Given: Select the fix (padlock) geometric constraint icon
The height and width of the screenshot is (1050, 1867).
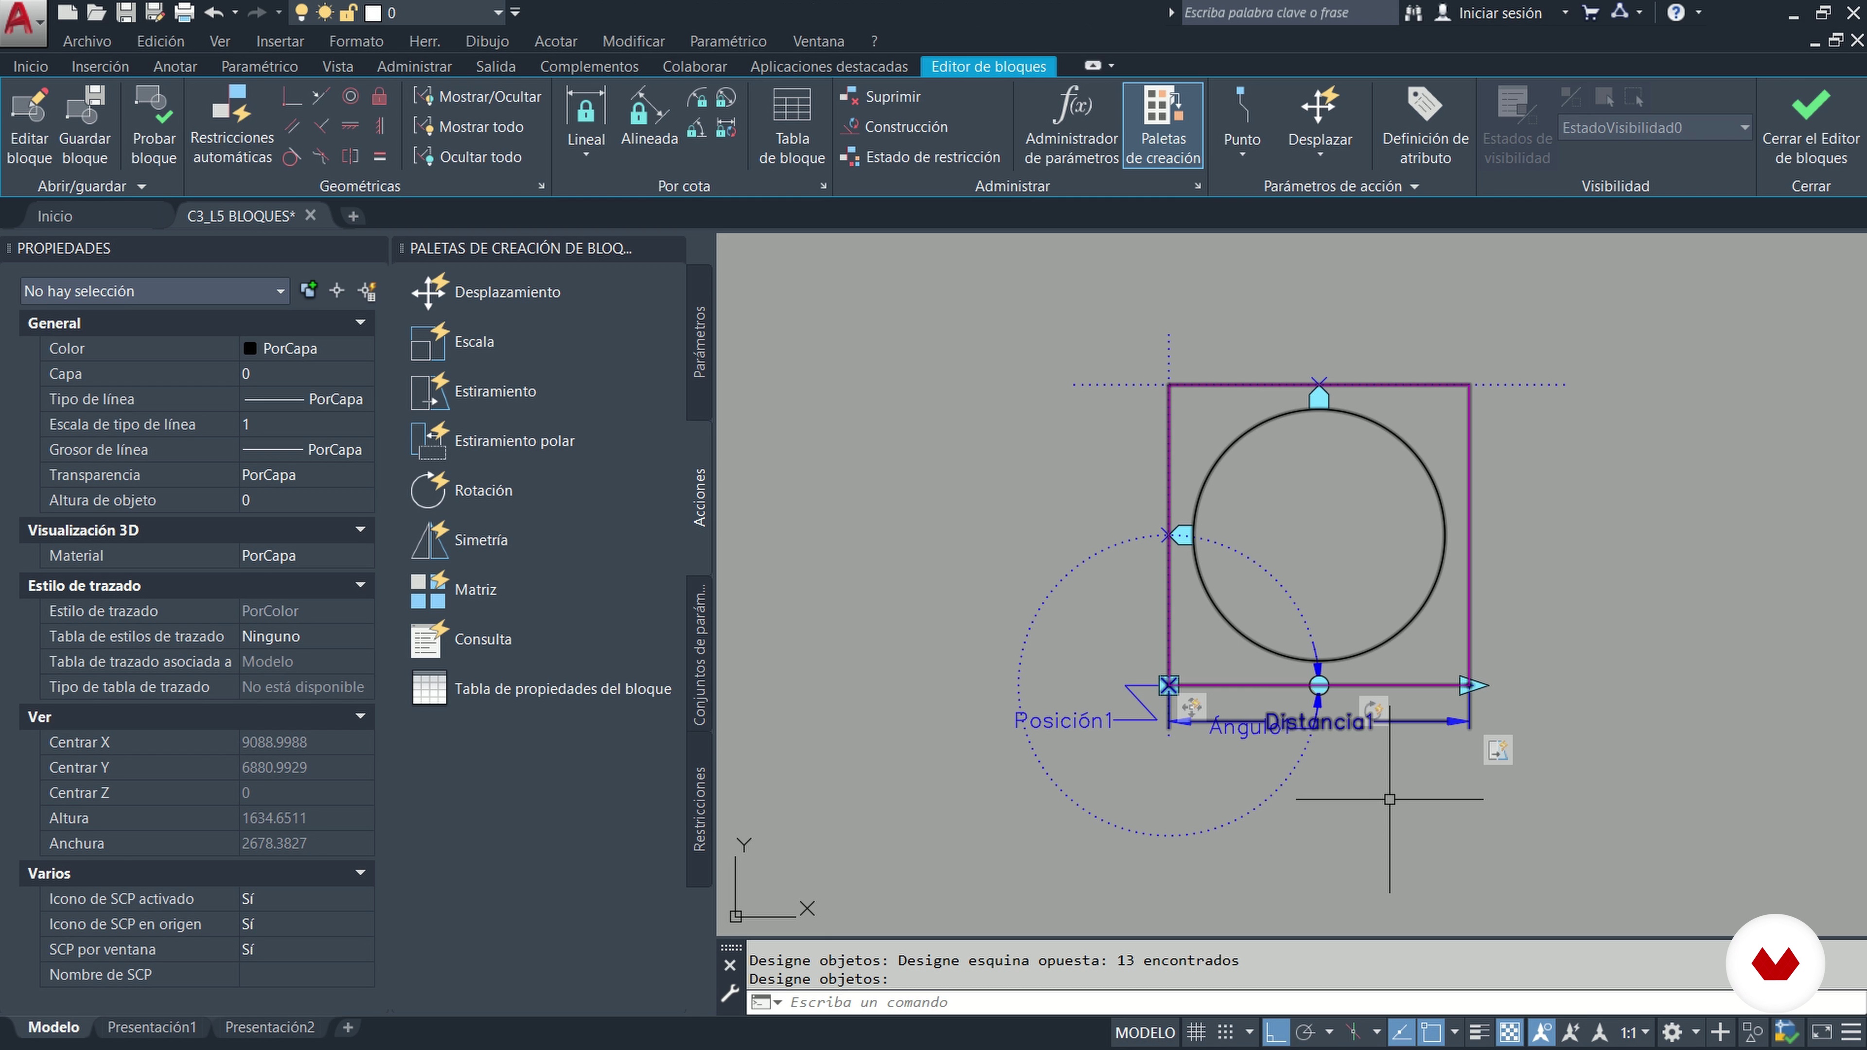Looking at the screenshot, I should 379,96.
